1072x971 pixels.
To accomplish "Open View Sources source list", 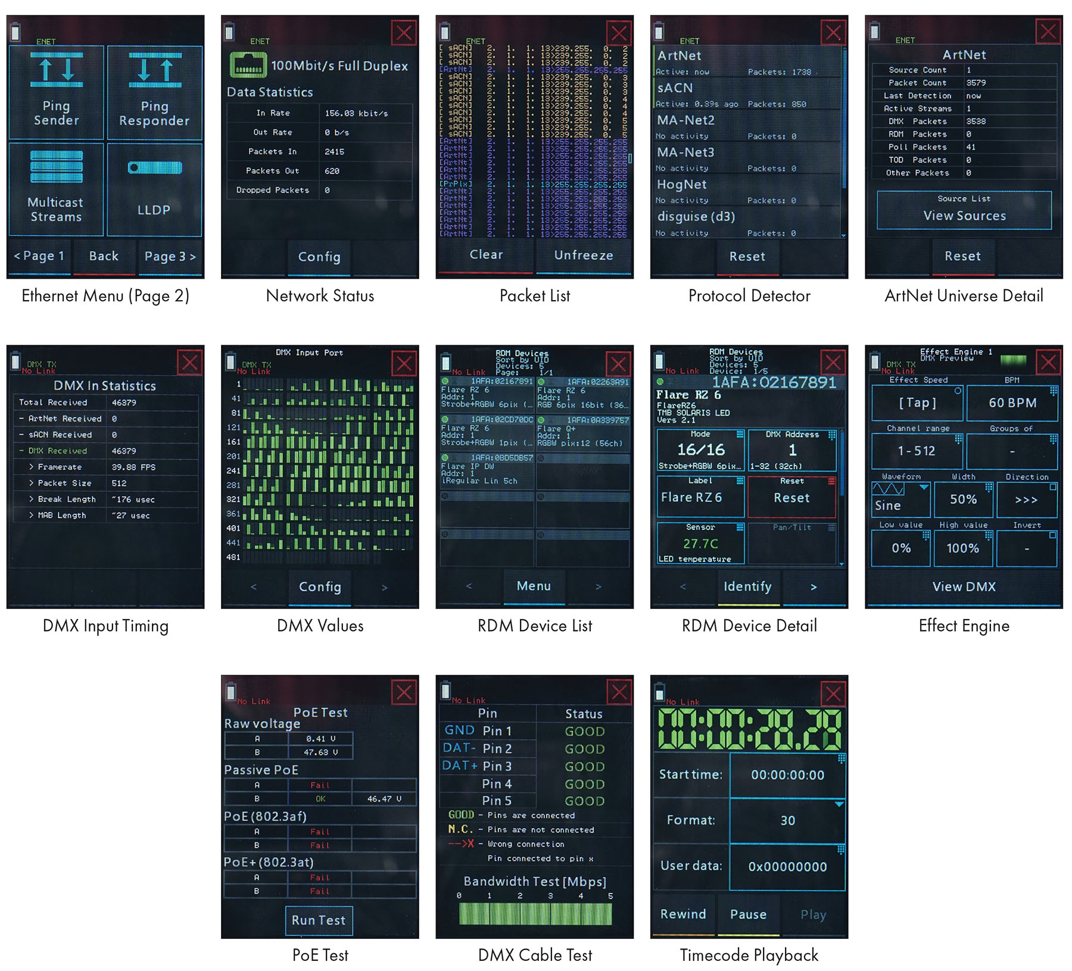I will point(964,210).
